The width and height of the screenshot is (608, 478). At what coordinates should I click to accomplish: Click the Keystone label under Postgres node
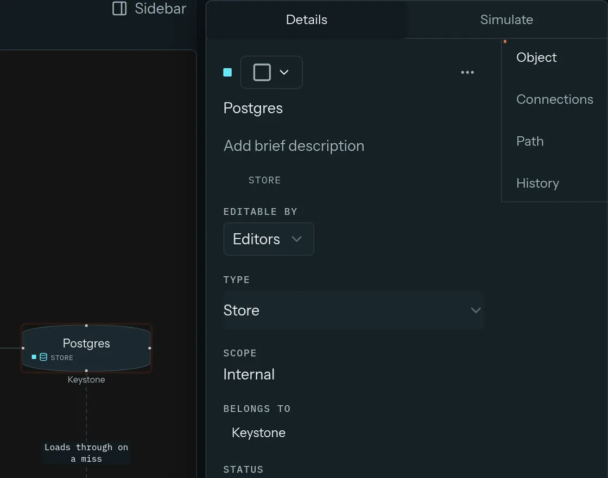click(x=86, y=380)
